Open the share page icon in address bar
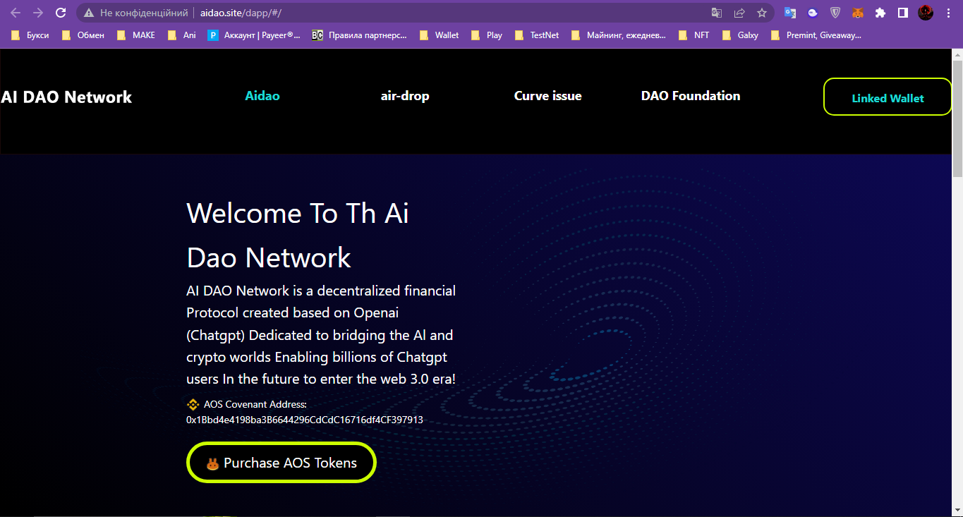The image size is (963, 517). (x=739, y=13)
